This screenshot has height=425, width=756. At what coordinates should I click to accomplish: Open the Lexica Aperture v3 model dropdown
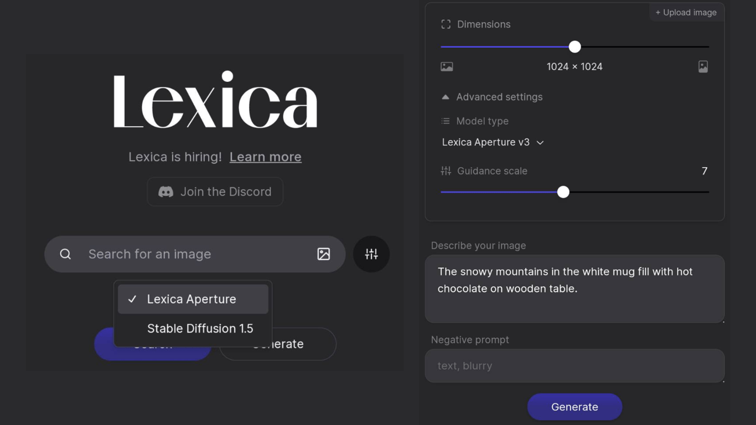pos(493,142)
